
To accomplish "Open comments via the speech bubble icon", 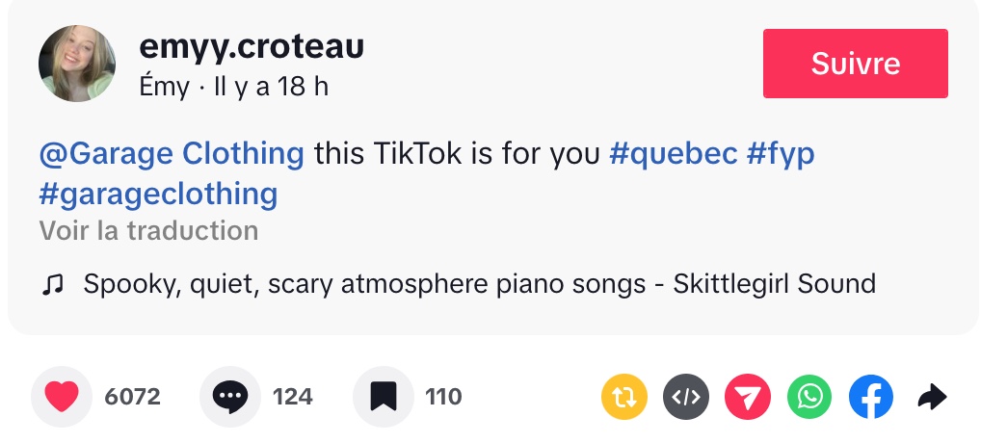I will tap(230, 397).
